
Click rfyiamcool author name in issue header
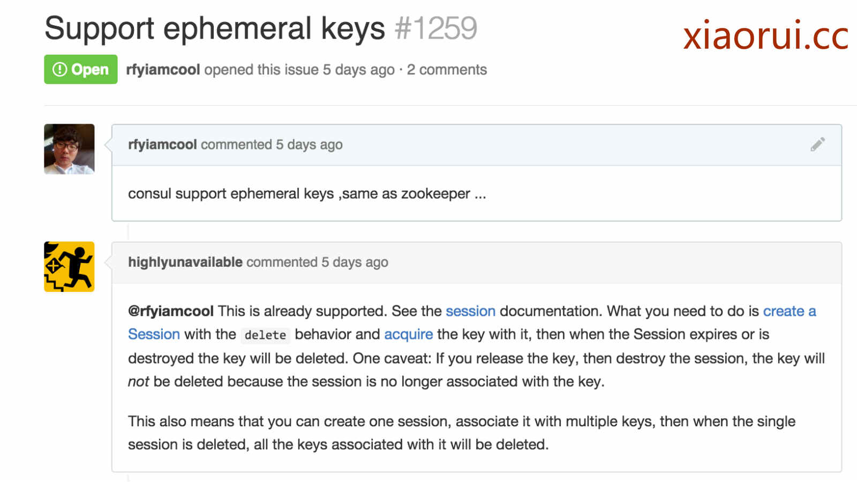(163, 70)
